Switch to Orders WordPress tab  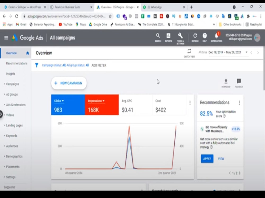[x=25, y=7]
